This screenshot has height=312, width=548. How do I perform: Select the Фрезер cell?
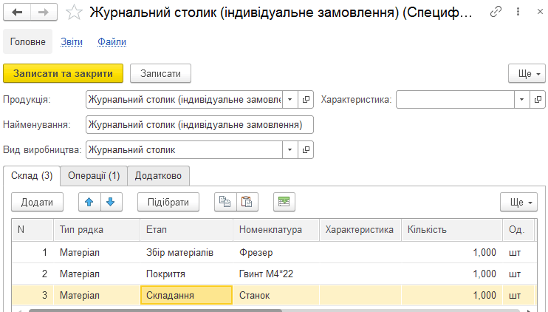point(276,253)
